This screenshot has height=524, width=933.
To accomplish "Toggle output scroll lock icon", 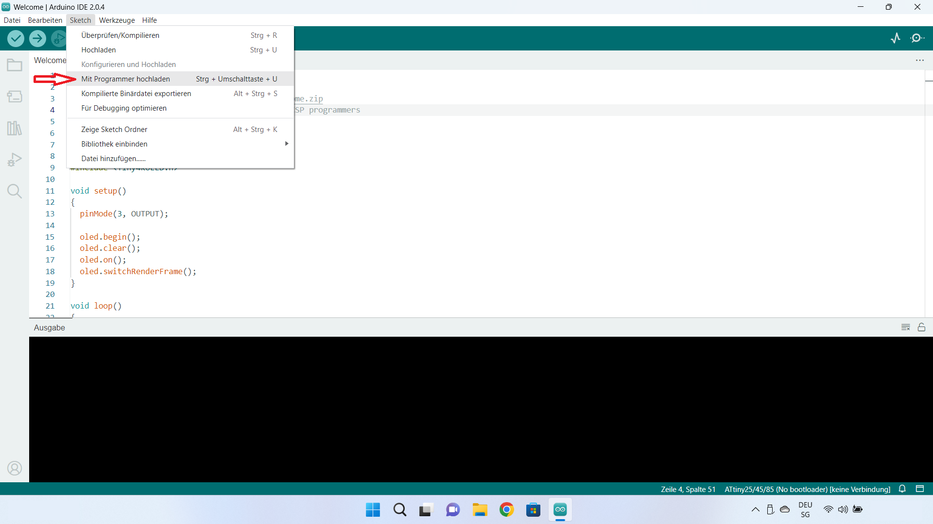I will coord(921,327).
